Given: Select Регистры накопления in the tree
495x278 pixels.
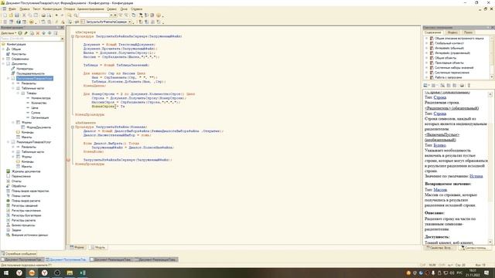Looking at the screenshot, I should 26,211.
